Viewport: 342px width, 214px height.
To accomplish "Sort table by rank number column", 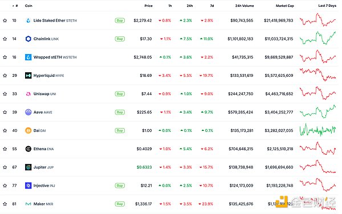I will (x=15, y=6).
